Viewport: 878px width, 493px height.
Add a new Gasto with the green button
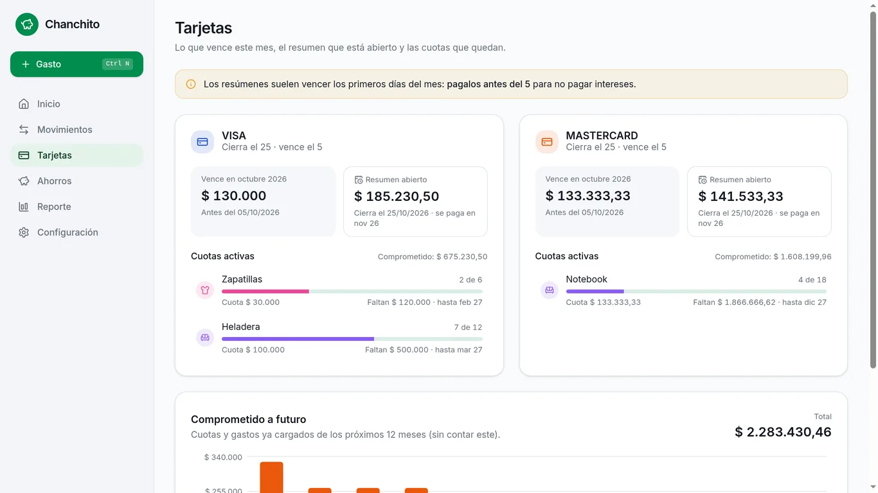pos(76,64)
